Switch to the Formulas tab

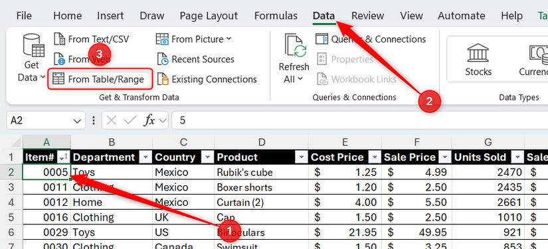[x=276, y=16]
